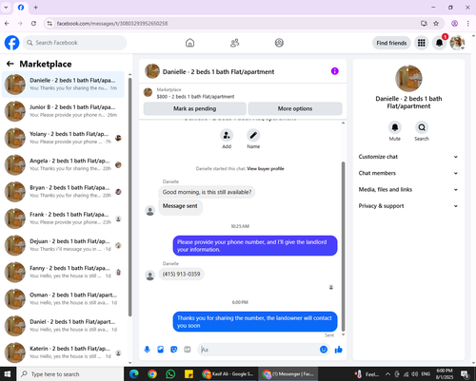This screenshot has height=381, width=476.
Task: Show hidden system tray icons
Action: coord(387,374)
